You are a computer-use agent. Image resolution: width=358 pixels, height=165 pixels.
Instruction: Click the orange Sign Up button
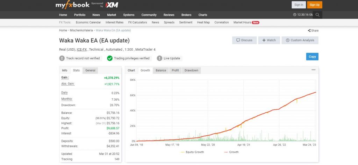(x=314, y=5)
